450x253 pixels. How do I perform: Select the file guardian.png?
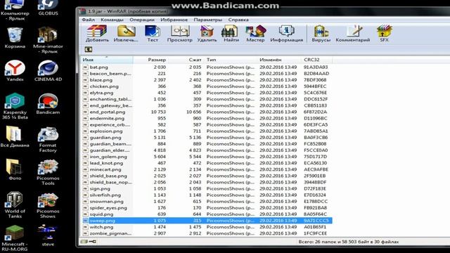coord(105,138)
